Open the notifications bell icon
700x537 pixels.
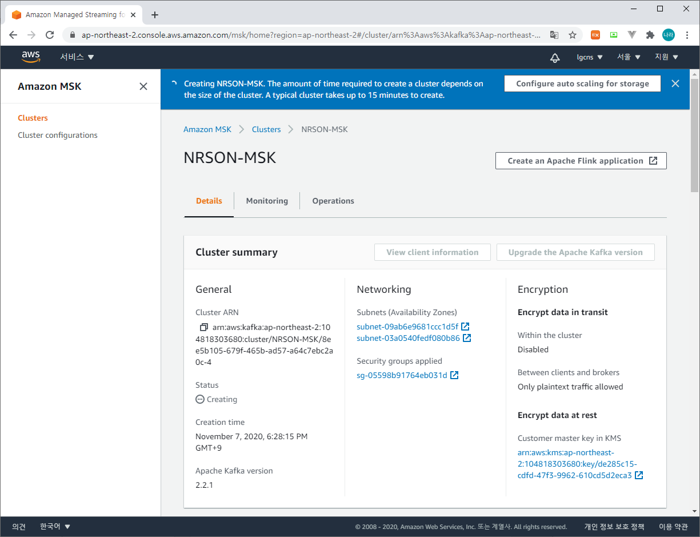555,57
